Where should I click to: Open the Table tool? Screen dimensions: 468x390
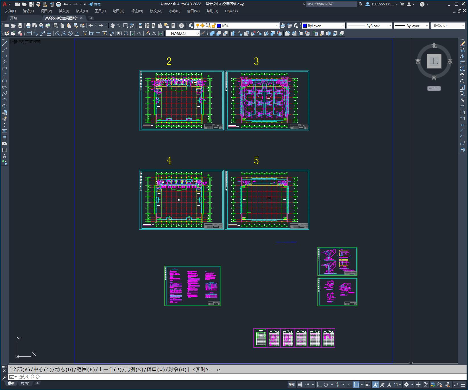(x=5, y=150)
